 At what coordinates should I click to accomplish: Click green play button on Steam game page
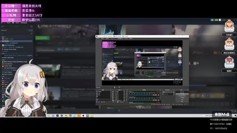click(42, 38)
